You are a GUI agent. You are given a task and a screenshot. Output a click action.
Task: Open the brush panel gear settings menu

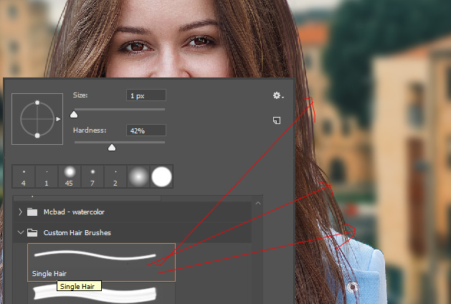point(277,95)
